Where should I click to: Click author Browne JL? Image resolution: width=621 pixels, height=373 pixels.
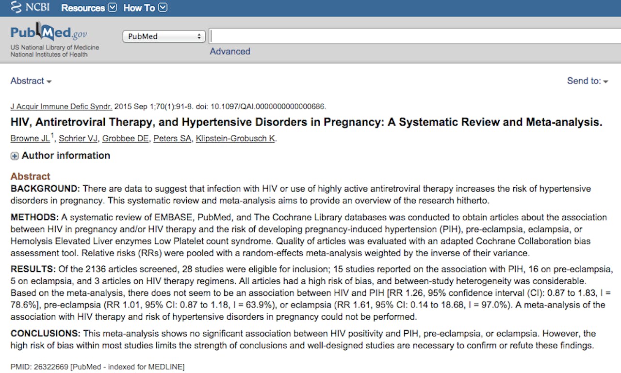[30, 139]
